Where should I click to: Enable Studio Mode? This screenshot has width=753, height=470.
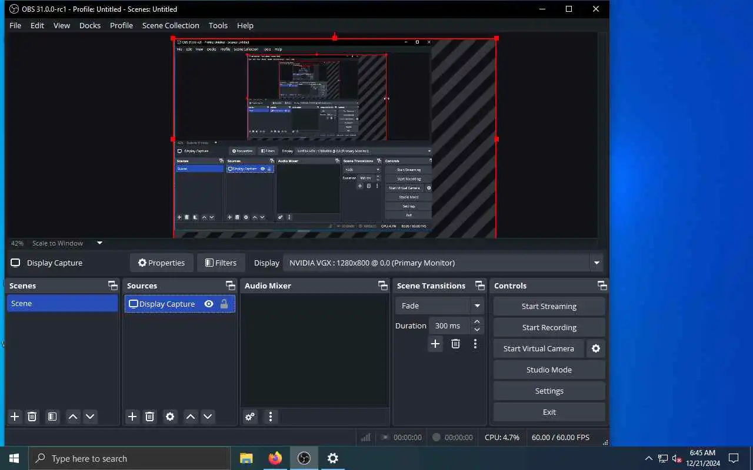click(549, 370)
